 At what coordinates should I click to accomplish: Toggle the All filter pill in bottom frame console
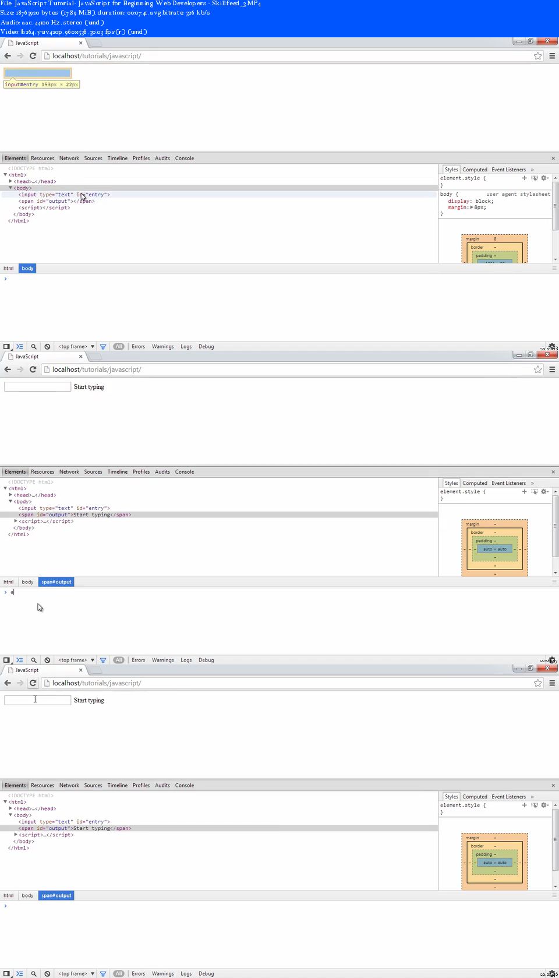coord(119,973)
